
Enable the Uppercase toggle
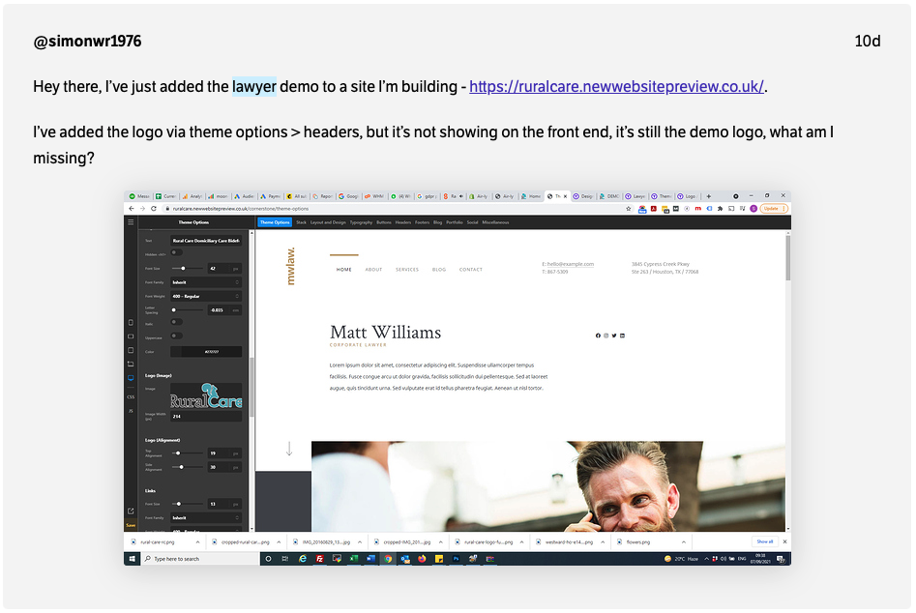176,336
